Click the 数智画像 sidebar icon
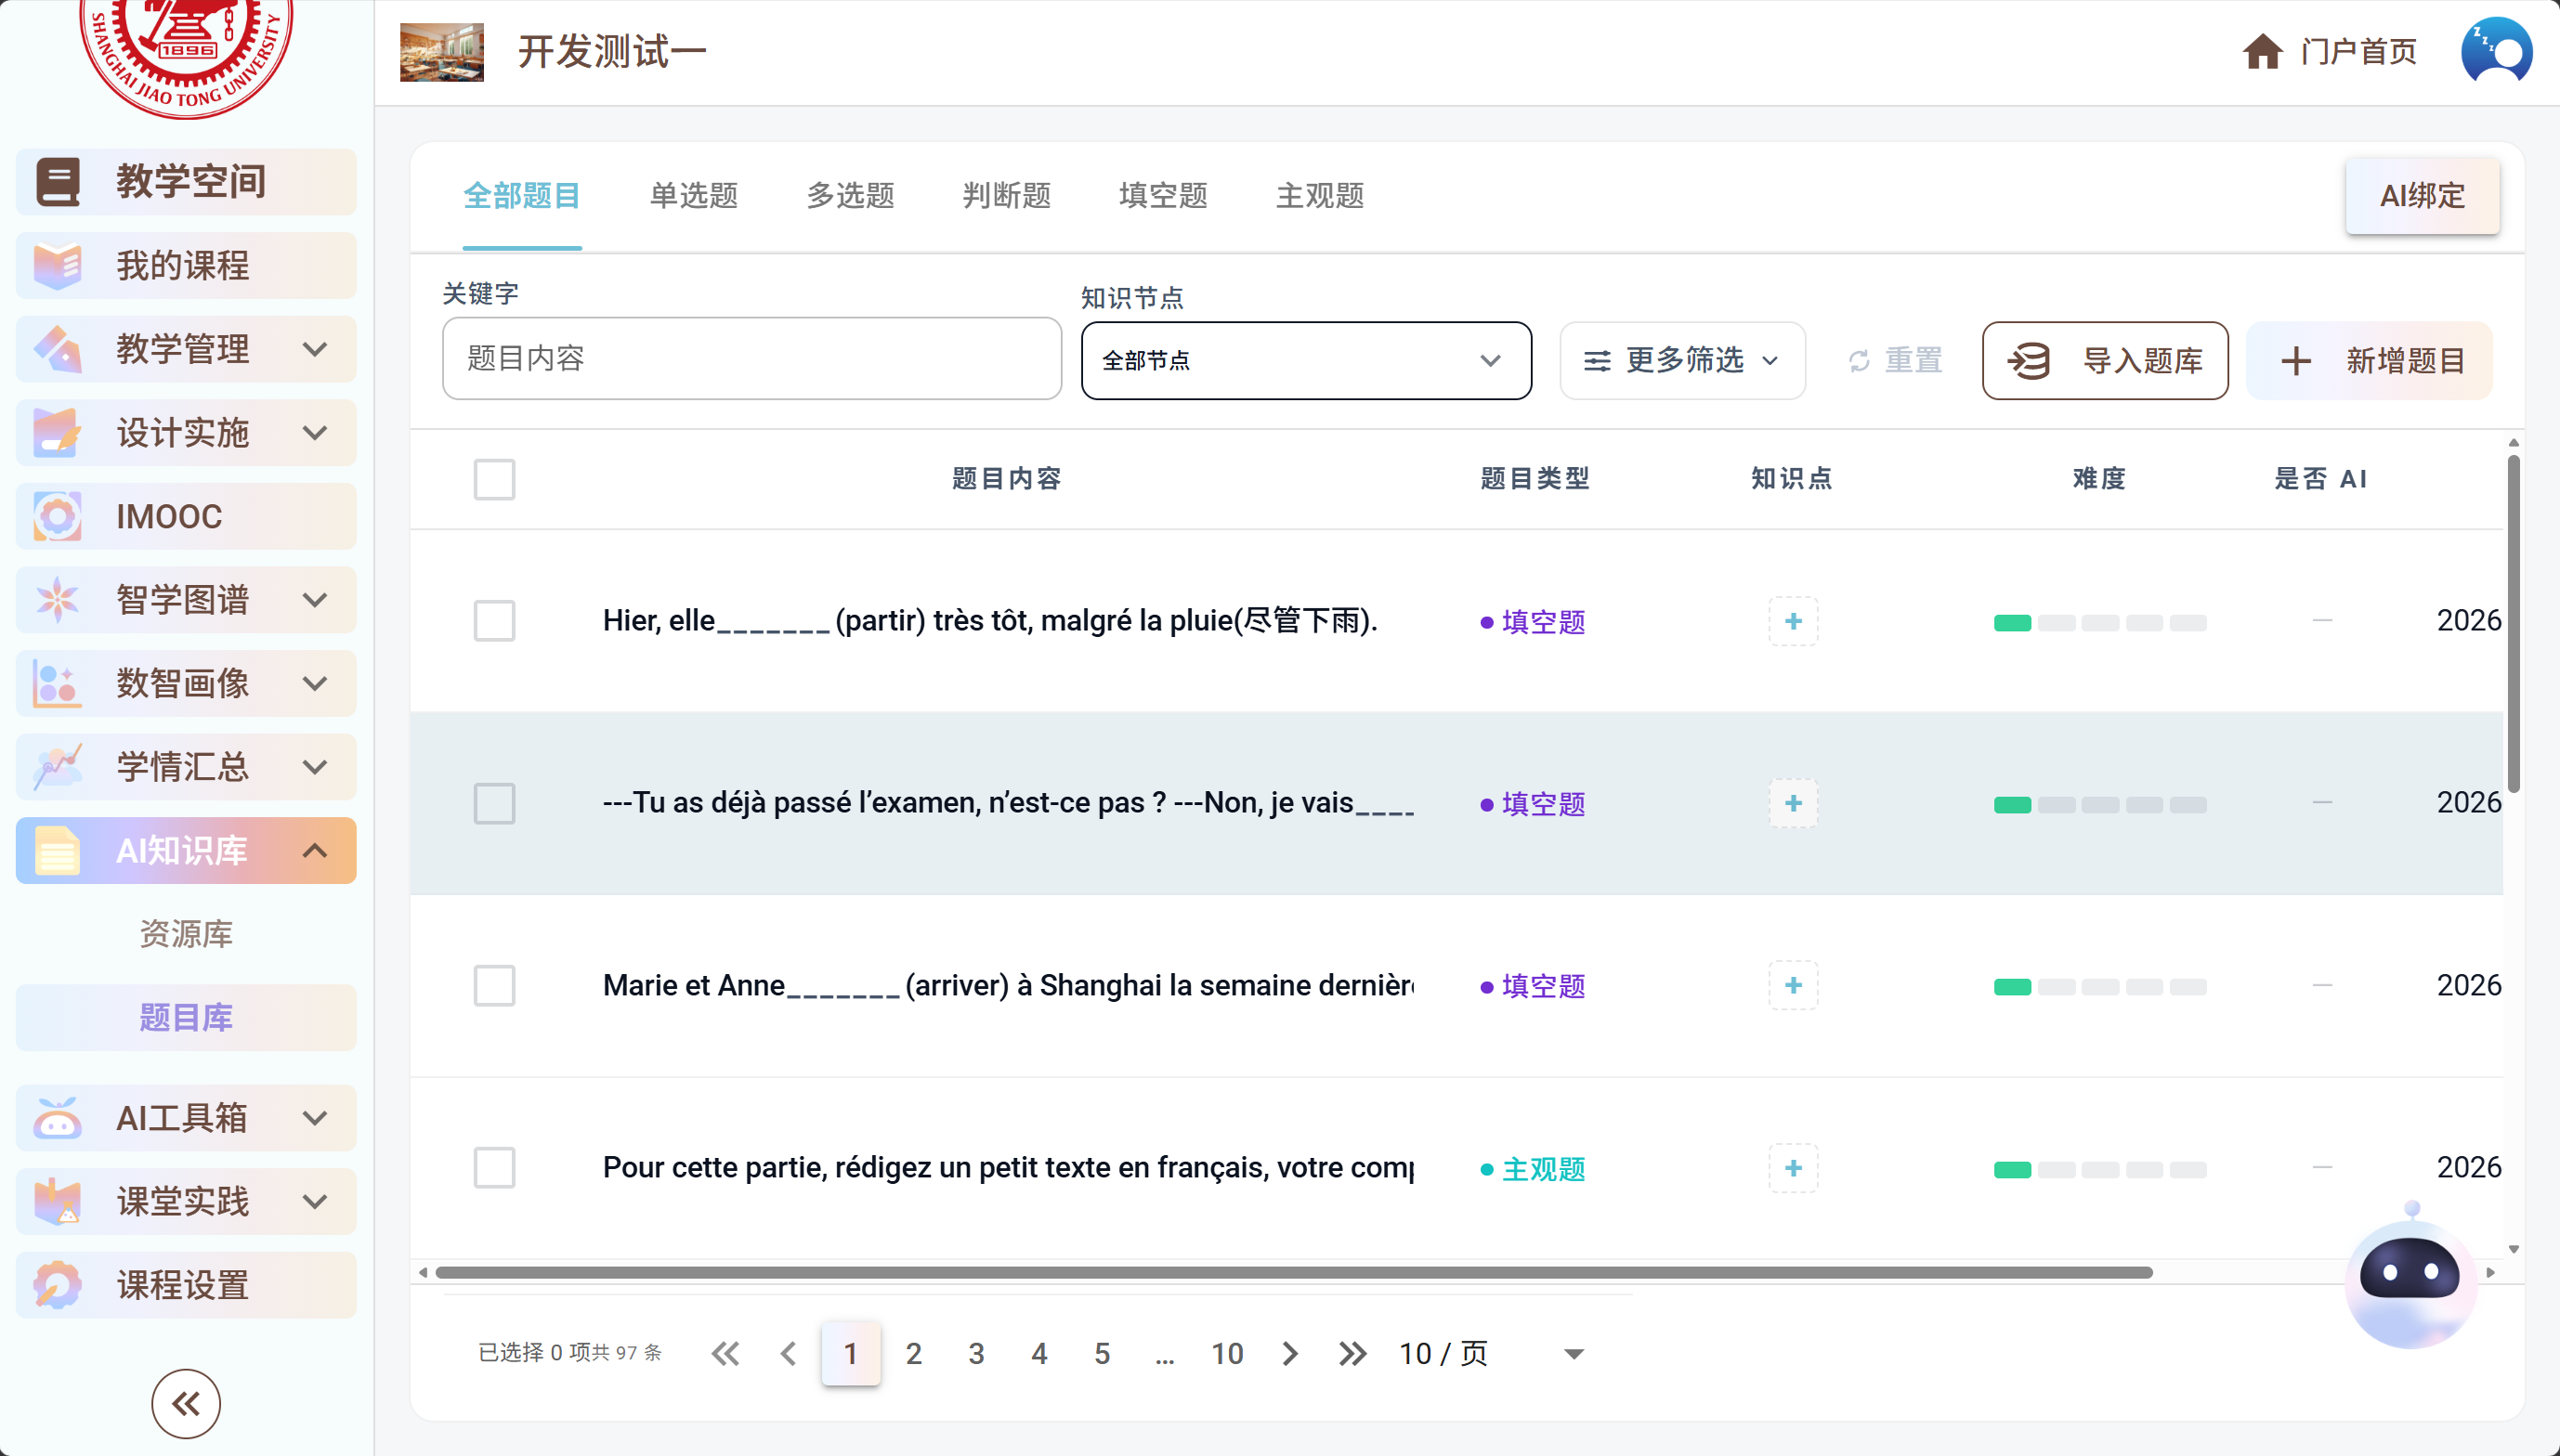Viewport: 2560px width, 1456px height. click(x=58, y=684)
